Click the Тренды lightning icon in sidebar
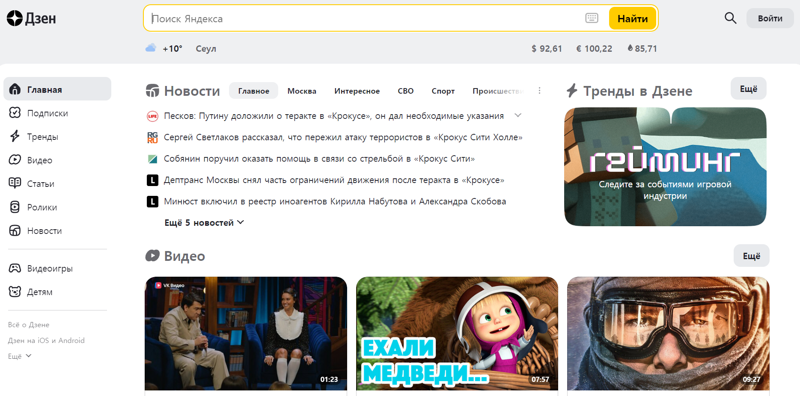 point(15,136)
